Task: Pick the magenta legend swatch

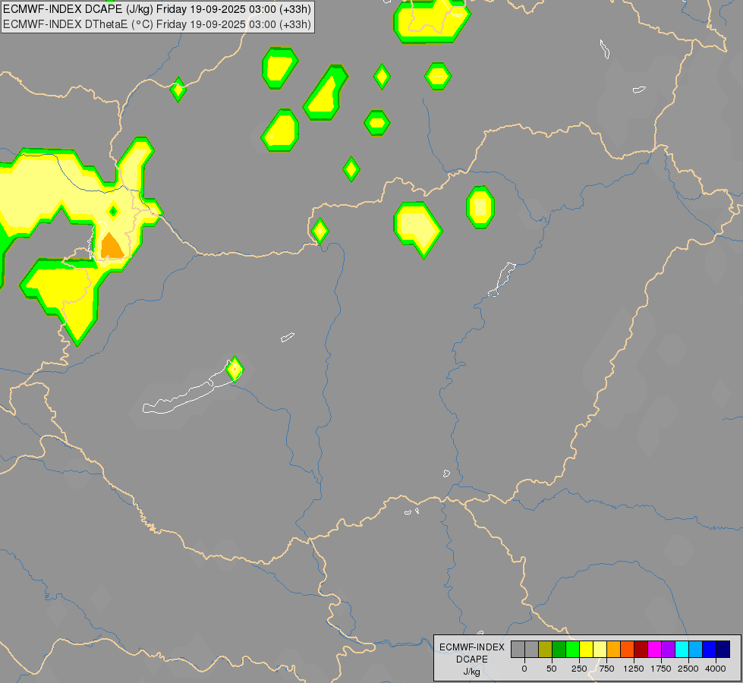Action: [655, 649]
